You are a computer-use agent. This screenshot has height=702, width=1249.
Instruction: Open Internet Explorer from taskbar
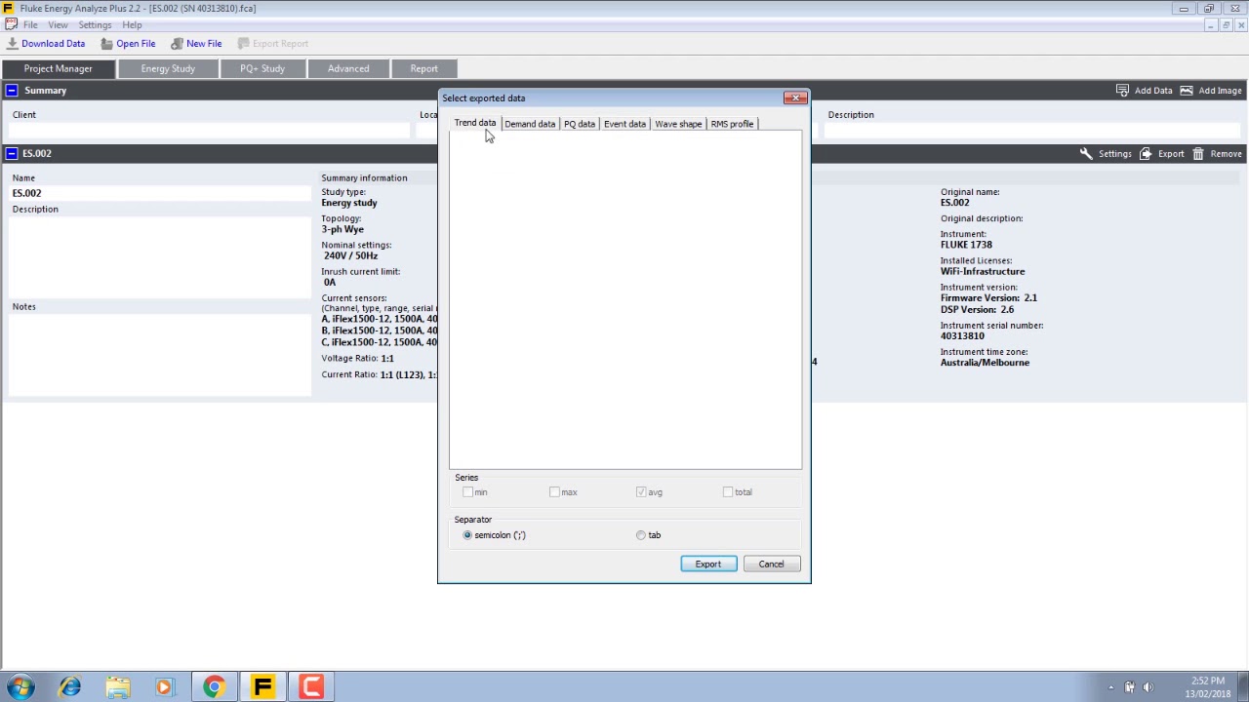pos(69,687)
